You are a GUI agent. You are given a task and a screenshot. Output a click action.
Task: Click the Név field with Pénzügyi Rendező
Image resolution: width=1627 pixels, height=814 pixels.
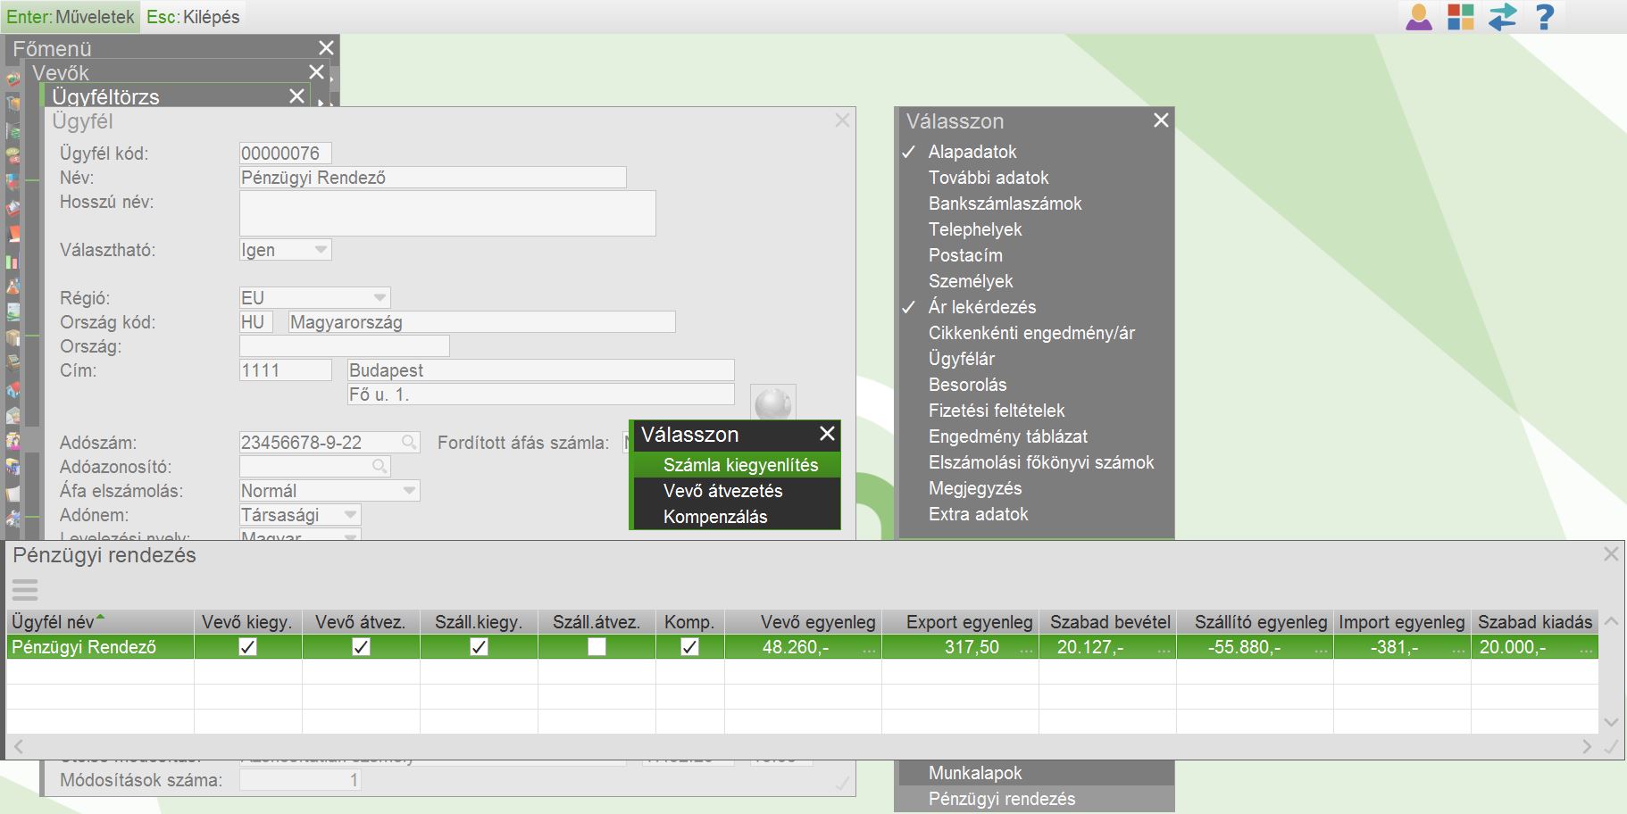pos(433,178)
